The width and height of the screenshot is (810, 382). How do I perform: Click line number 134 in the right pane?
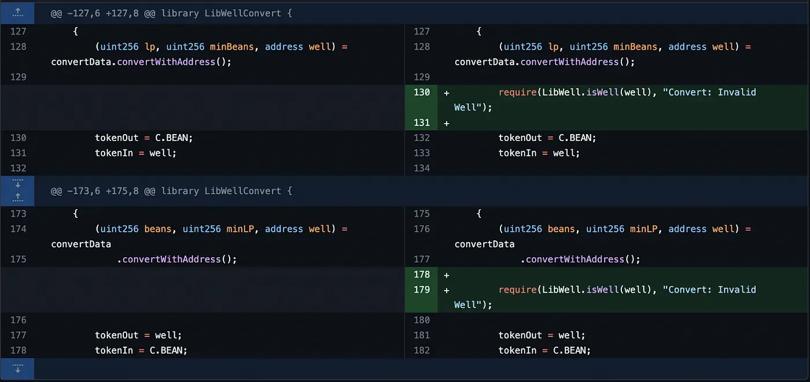point(422,168)
